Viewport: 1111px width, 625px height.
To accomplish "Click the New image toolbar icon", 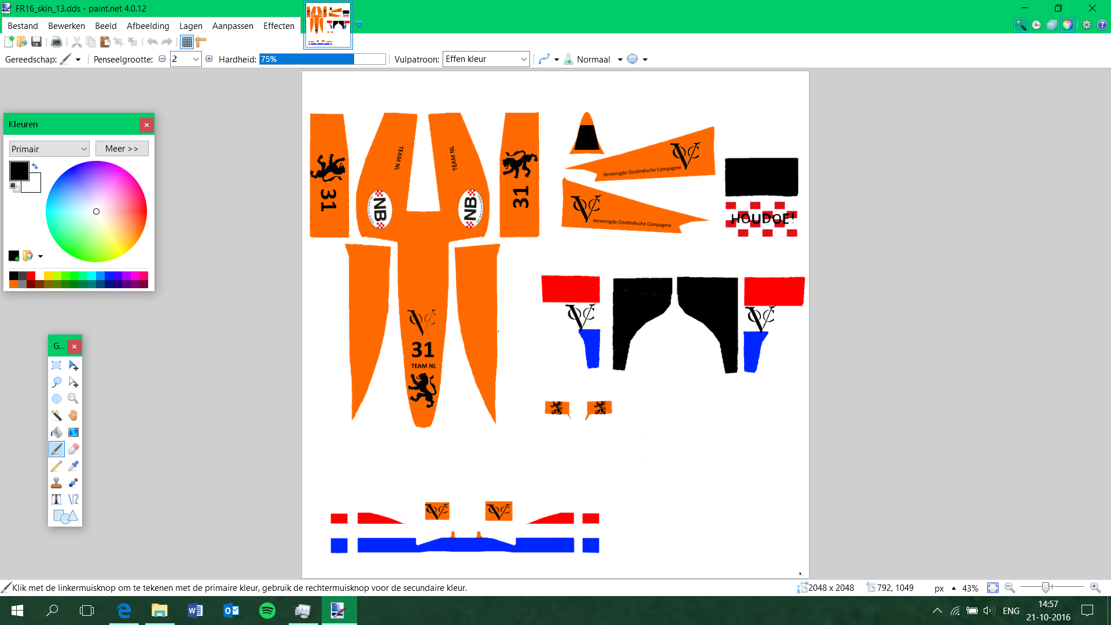I will point(9,42).
